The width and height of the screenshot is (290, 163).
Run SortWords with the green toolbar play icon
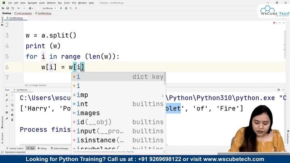(x=61, y=8)
